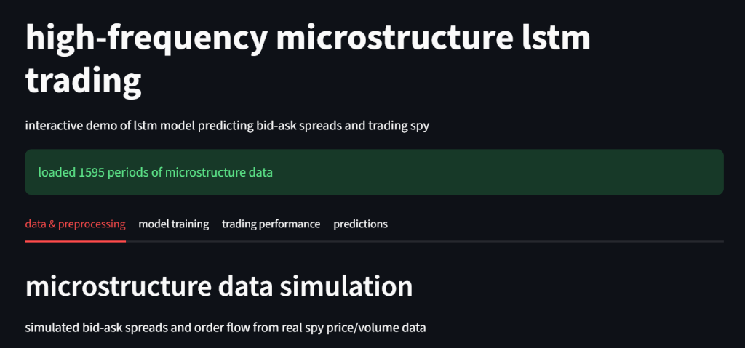Click the word "microstructure" in main title
Screen dimensions: 745x348
[x=394, y=39]
